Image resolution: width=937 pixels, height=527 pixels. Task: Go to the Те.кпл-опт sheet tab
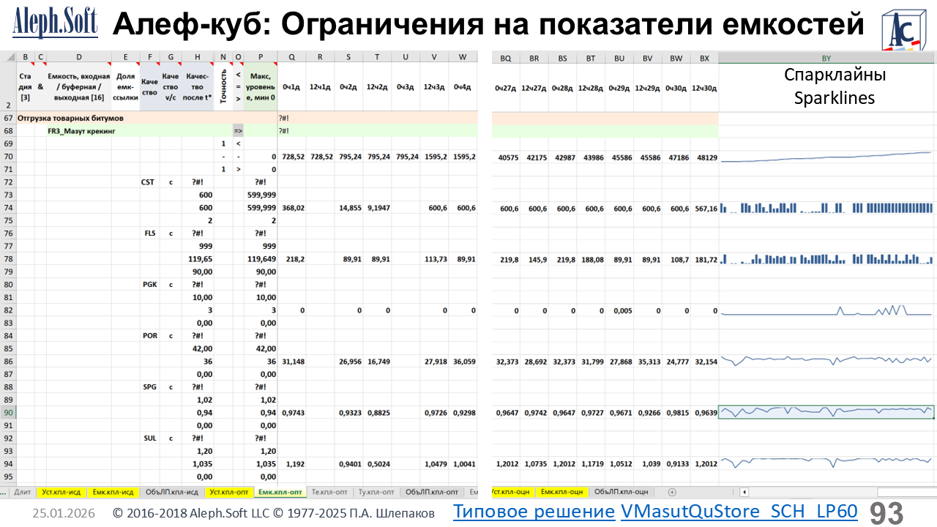click(328, 492)
